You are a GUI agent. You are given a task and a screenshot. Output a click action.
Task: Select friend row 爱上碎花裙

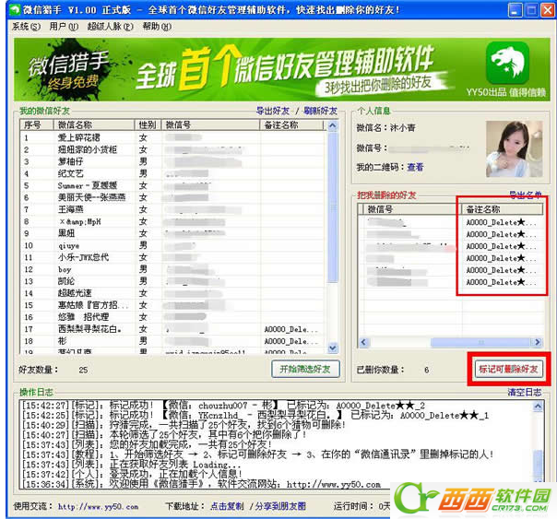click(173, 137)
